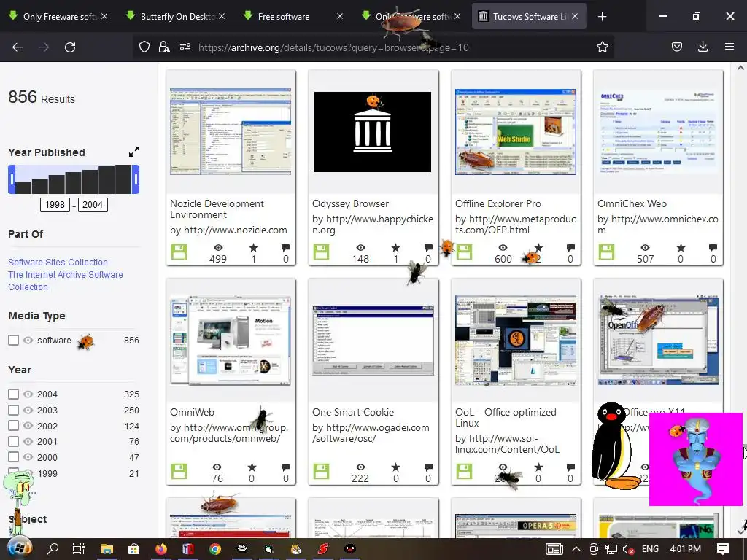Check the 2002 year filter

13,426
